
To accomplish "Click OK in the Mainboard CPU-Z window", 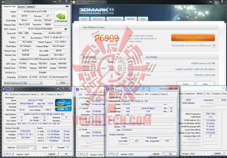I will click(x=170, y=154).
